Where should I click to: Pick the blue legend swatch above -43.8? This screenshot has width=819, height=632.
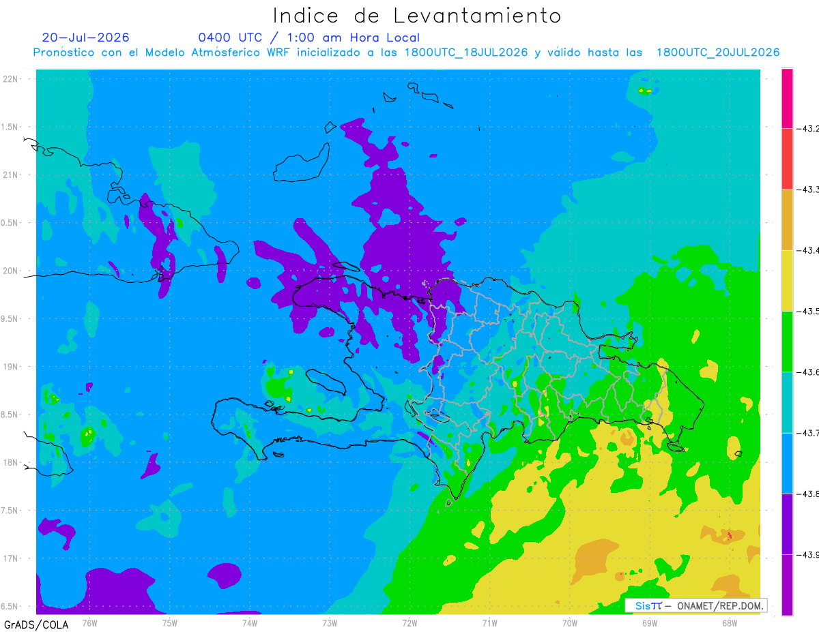point(787,463)
